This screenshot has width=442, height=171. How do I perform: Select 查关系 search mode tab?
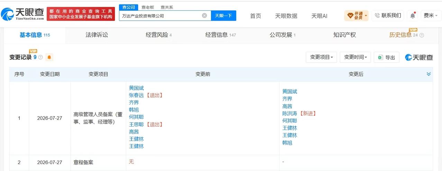coord(167,7)
